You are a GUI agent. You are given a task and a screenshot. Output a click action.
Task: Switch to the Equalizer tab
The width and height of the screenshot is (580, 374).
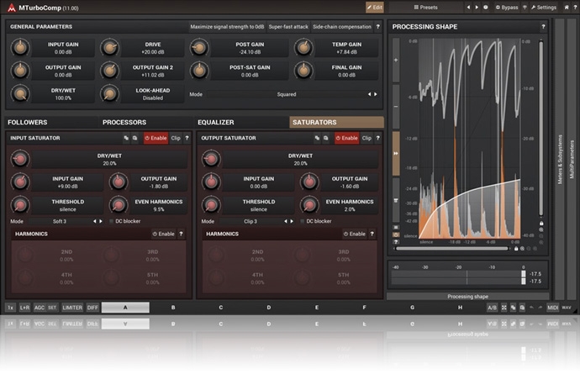[216, 123]
